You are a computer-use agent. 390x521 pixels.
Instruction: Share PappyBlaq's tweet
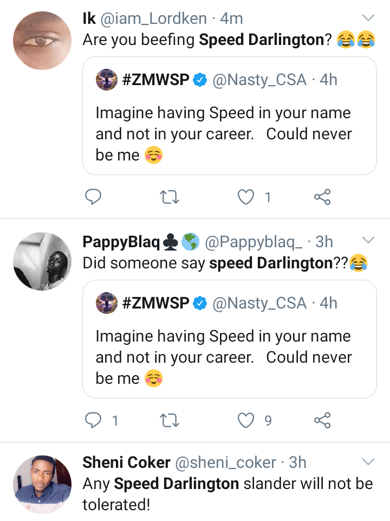pos(322,420)
